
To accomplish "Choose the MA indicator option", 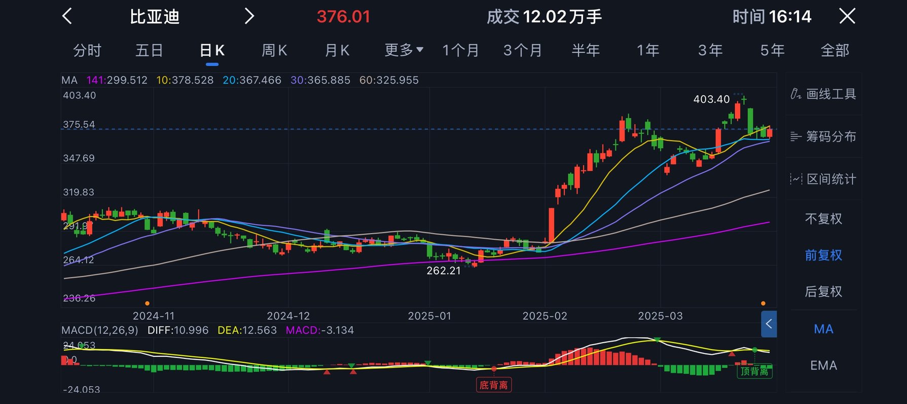I will (823, 329).
